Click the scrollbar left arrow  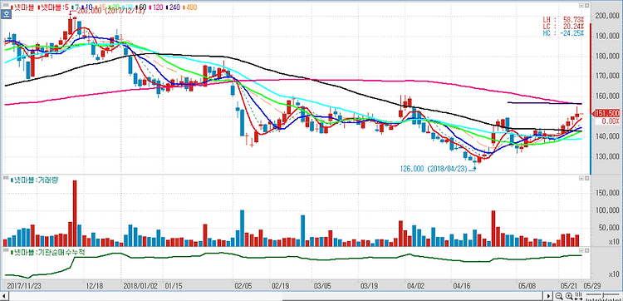coord(4,296)
